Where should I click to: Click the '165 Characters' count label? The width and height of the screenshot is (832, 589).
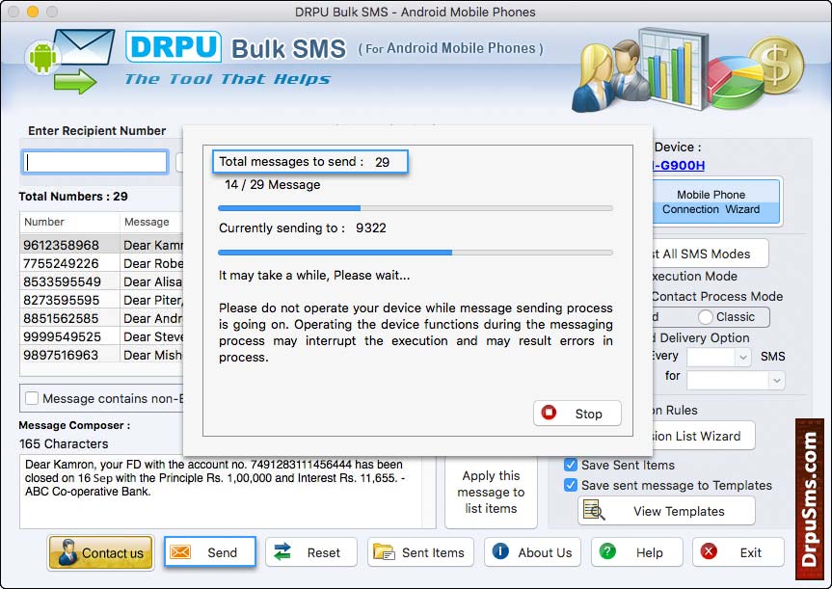click(x=64, y=443)
